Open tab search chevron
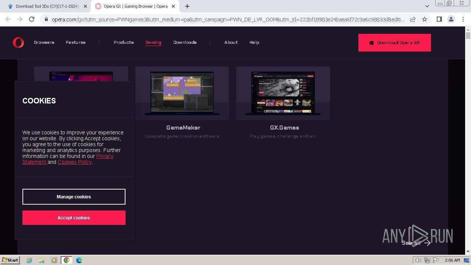The image size is (471, 265). pos(427,6)
